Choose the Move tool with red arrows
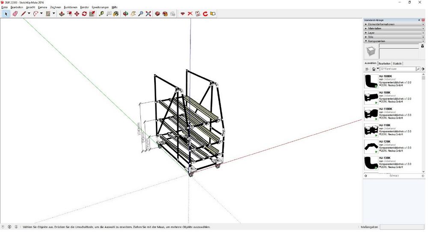428x232 pixels. click(x=77, y=14)
